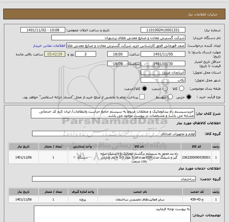Click the گروه خدمت field ساختمان
Viewport: 229px width, 222px height.
pos(114,179)
